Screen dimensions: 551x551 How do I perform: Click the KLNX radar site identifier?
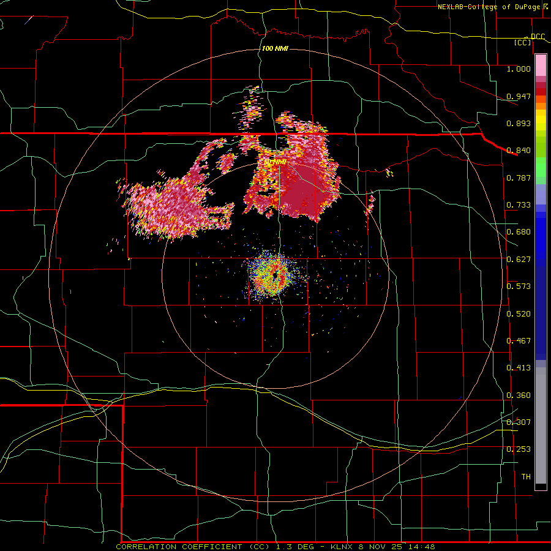[x=341, y=547]
